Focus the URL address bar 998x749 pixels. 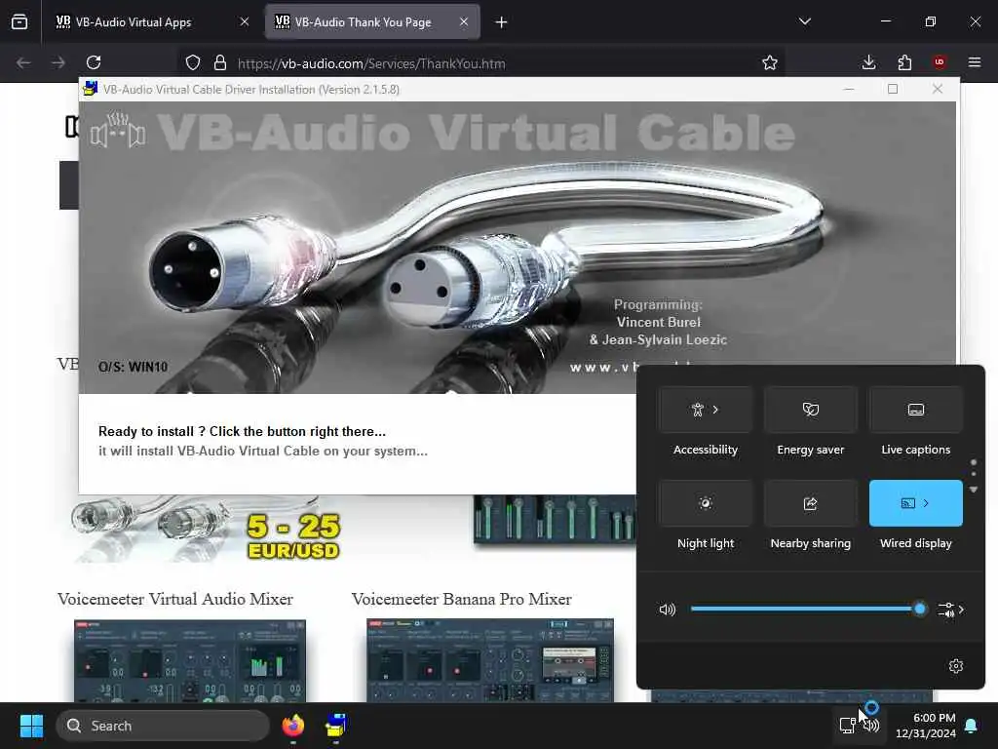480,63
